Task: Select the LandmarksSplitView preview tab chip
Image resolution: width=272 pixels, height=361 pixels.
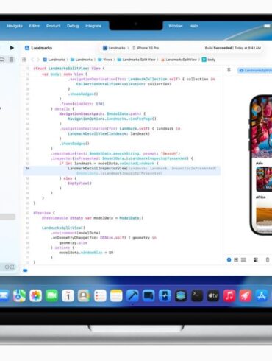Action: point(255,71)
